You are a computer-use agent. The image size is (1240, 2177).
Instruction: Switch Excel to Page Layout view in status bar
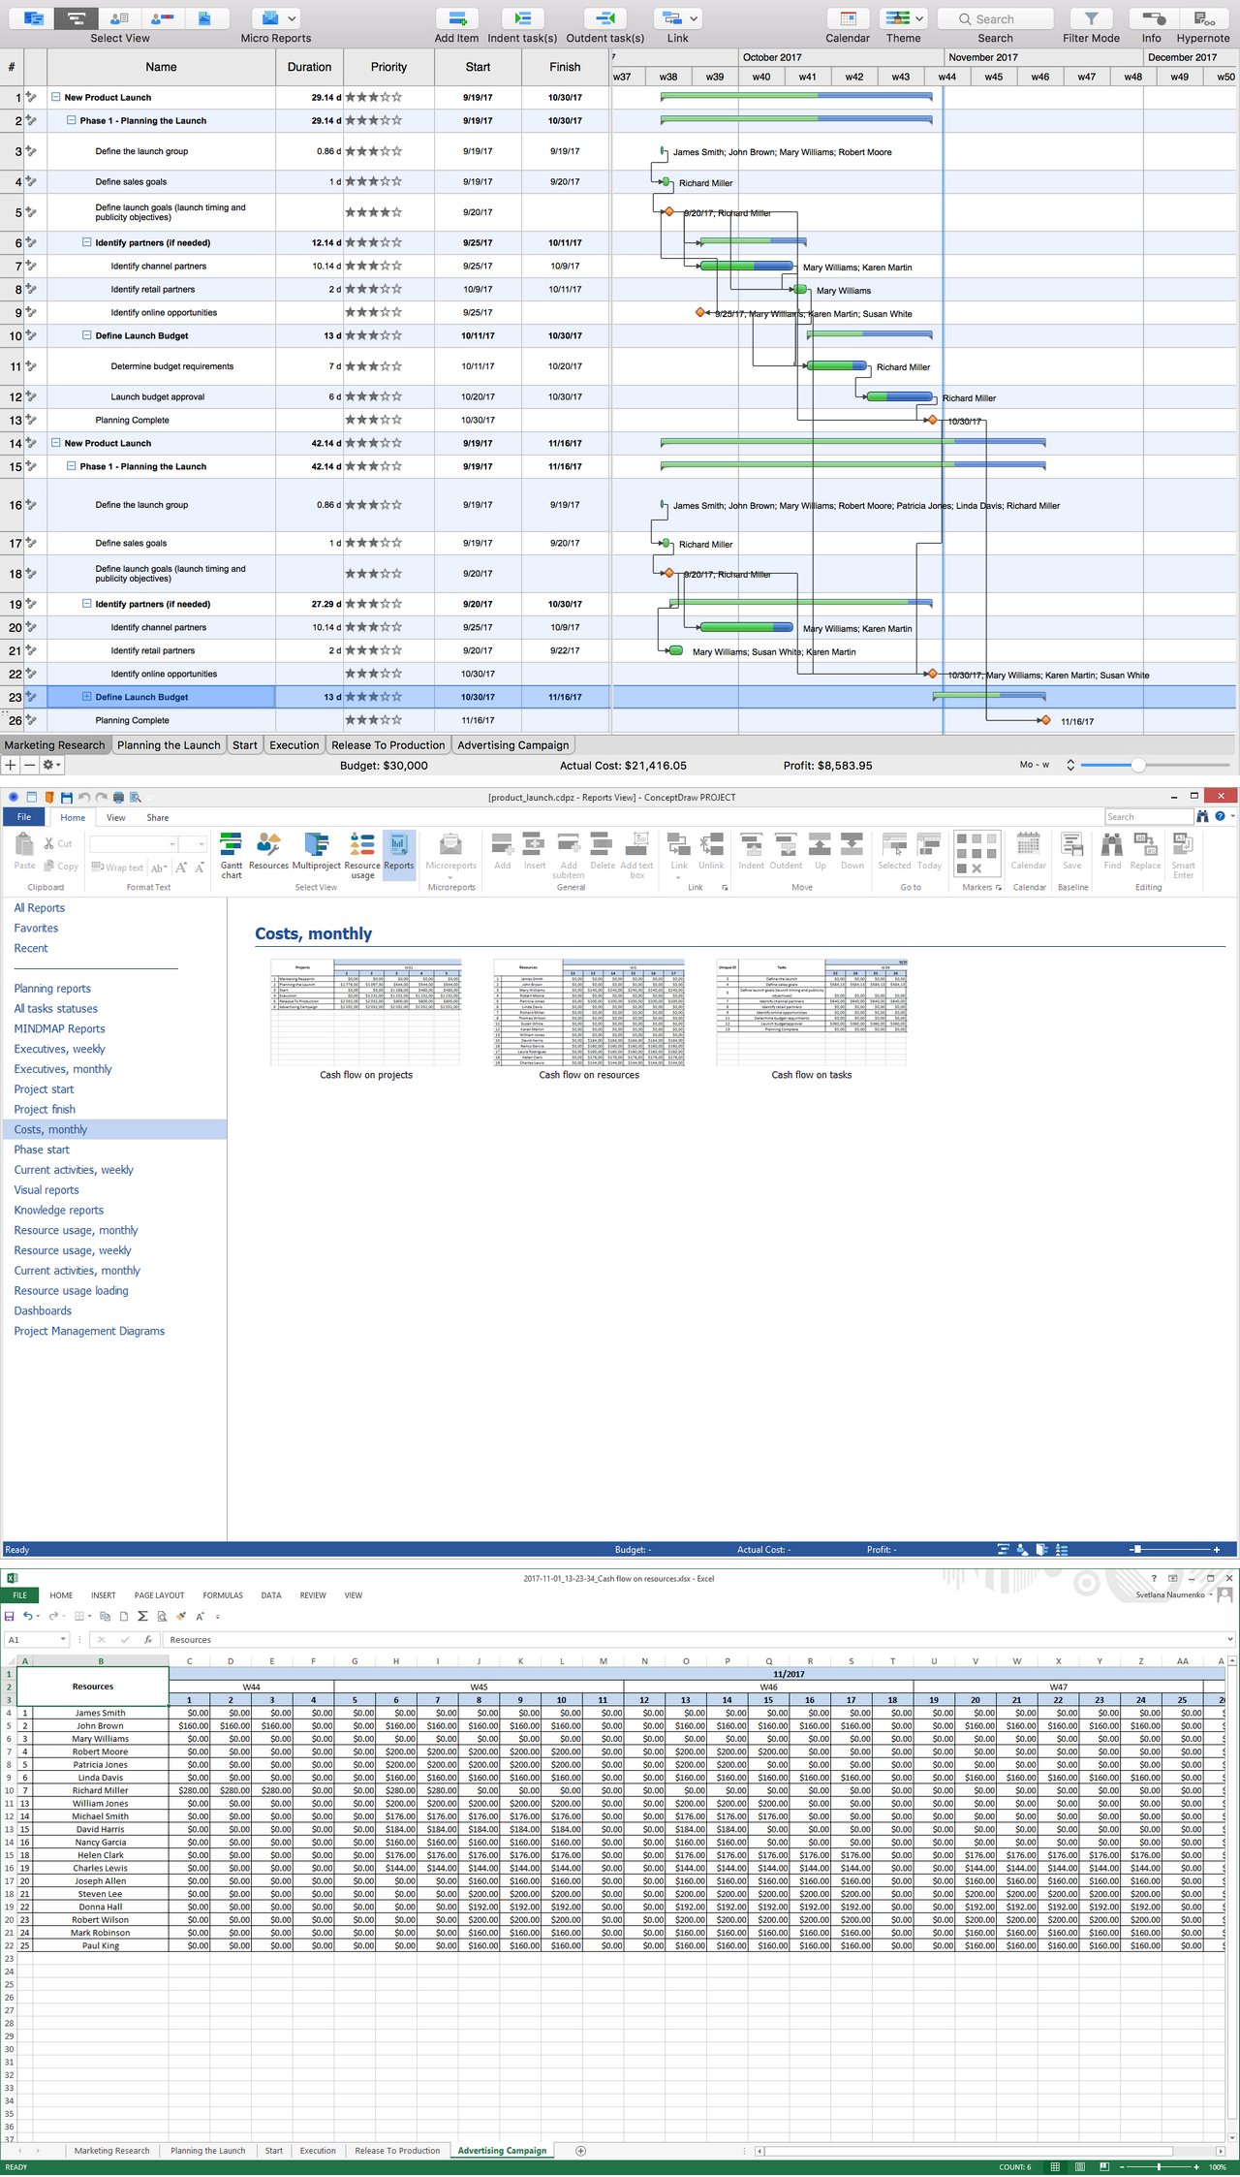[x=1080, y=2167]
